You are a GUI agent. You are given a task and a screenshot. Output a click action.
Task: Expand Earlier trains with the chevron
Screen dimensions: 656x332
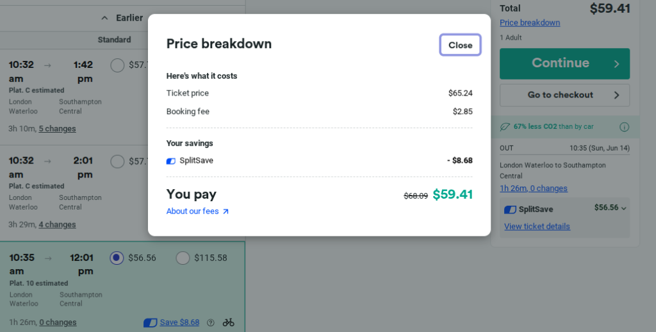pos(105,18)
